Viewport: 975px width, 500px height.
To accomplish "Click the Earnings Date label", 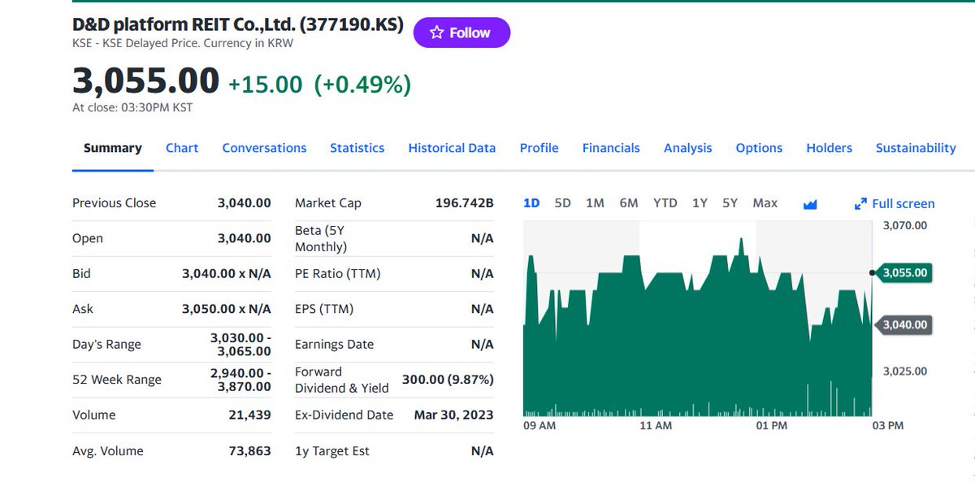I will point(335,345).
